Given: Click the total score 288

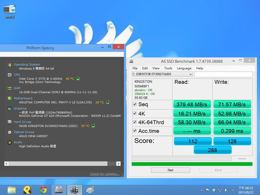Looking at the screenshot, I should [213, 150].
